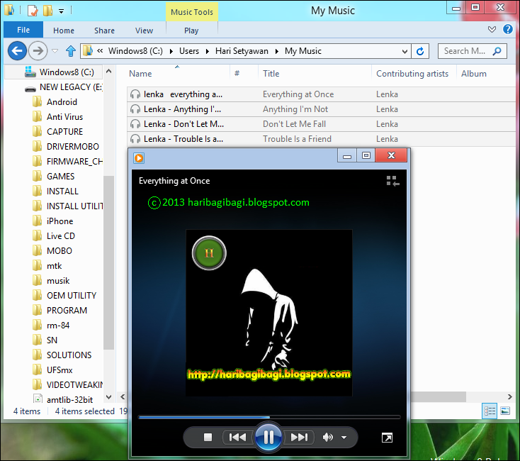
Task: Skip to the next track
Action: pos(299,438)
